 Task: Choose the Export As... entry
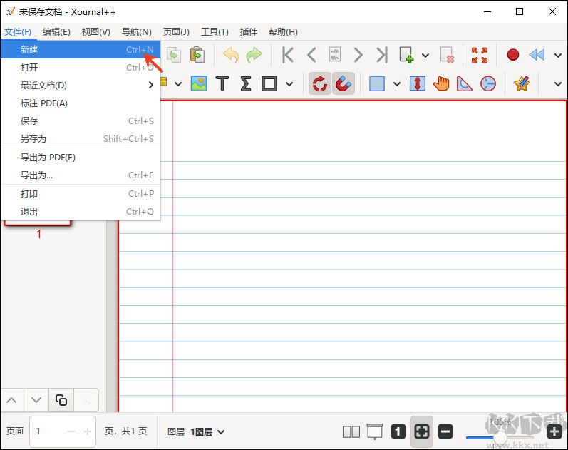(81, 175)
